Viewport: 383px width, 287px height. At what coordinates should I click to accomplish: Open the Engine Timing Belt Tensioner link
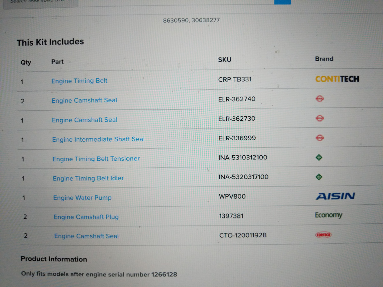[96, 159]
